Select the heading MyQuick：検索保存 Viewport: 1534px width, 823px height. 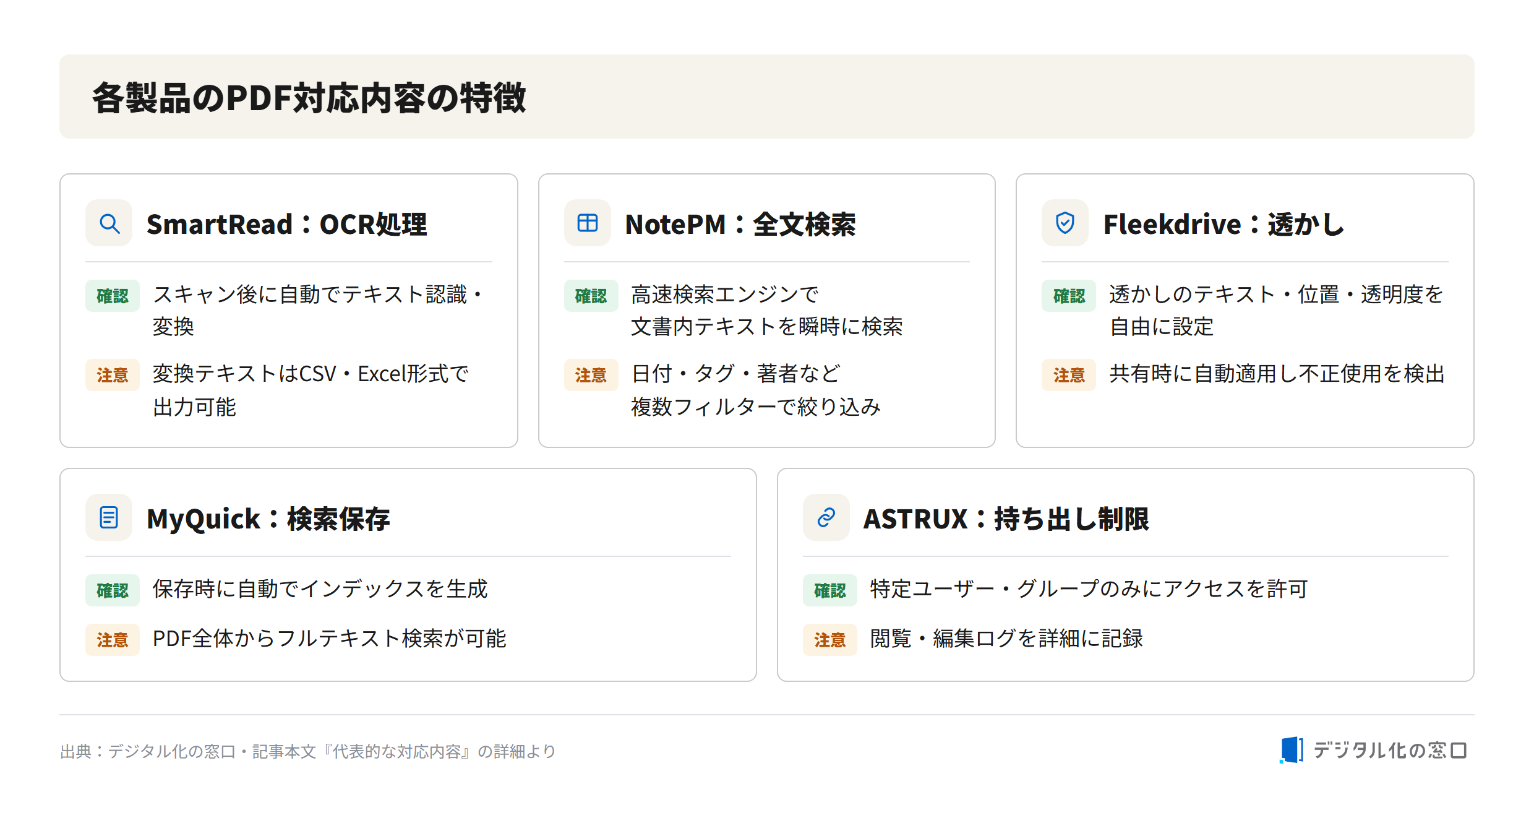(268, 519)
